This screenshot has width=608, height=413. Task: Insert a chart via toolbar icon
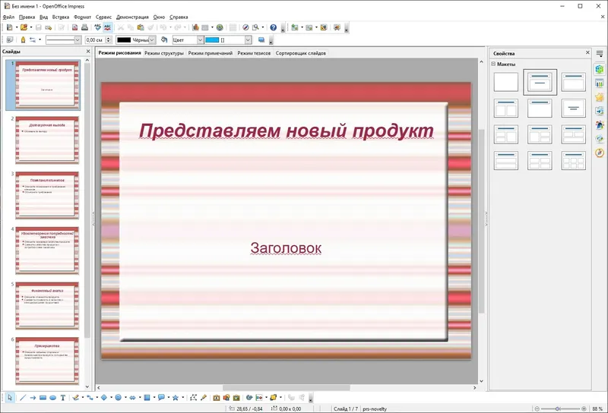(195, 27)
